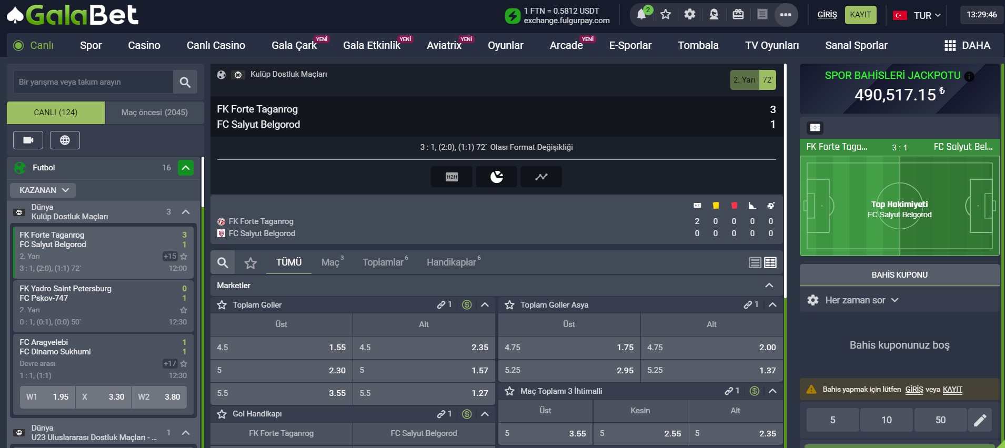Favorite the FK Forte Taganrog match
The height and width of the screenshot is (448, 1005).
(184, 257)
